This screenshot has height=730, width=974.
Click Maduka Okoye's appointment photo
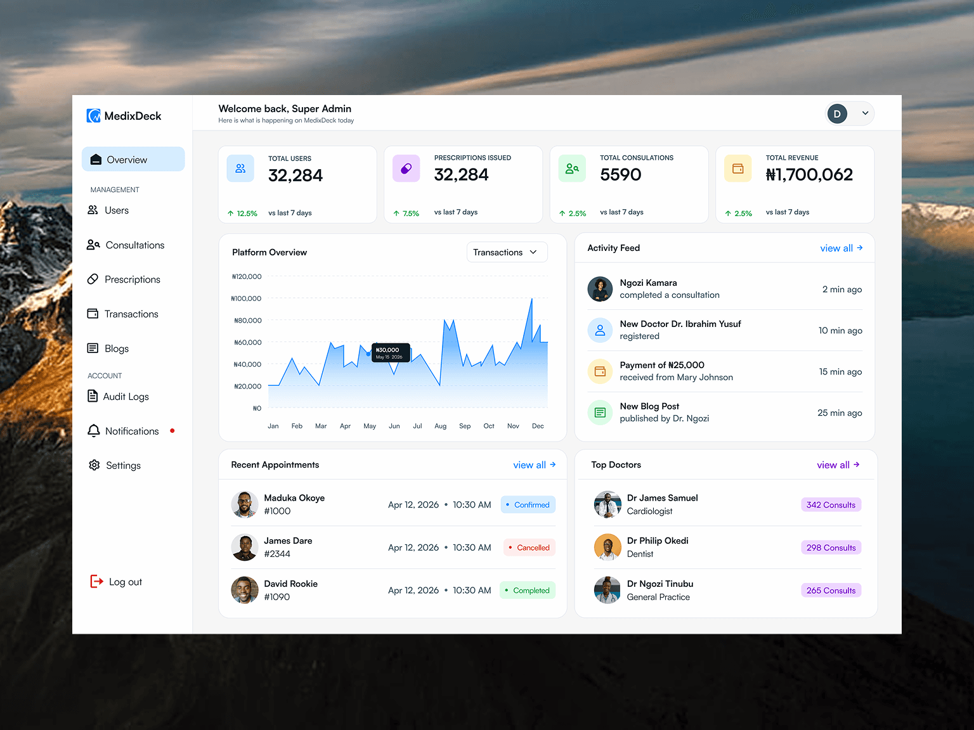[x=244, y=504]
